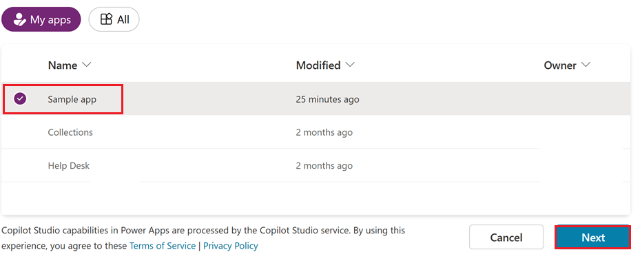Viewport: 640px width, 261px height.
Task: Sort by the Modified column header
Action: 318,65
